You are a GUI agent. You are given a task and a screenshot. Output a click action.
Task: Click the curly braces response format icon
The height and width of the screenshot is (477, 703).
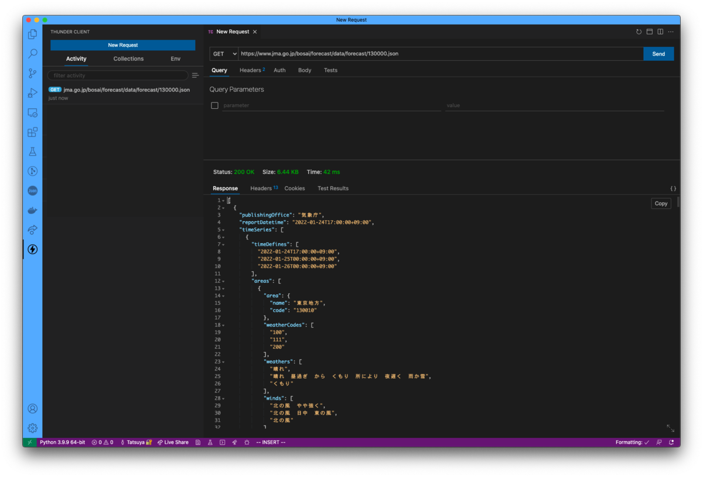point(673,188)
